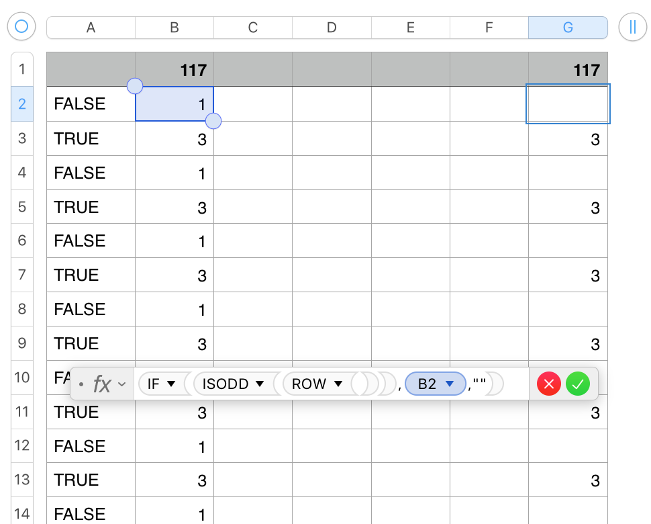651x524 pixels.
Task: Select header cell G1 containing 117
Action: (568, 69)
